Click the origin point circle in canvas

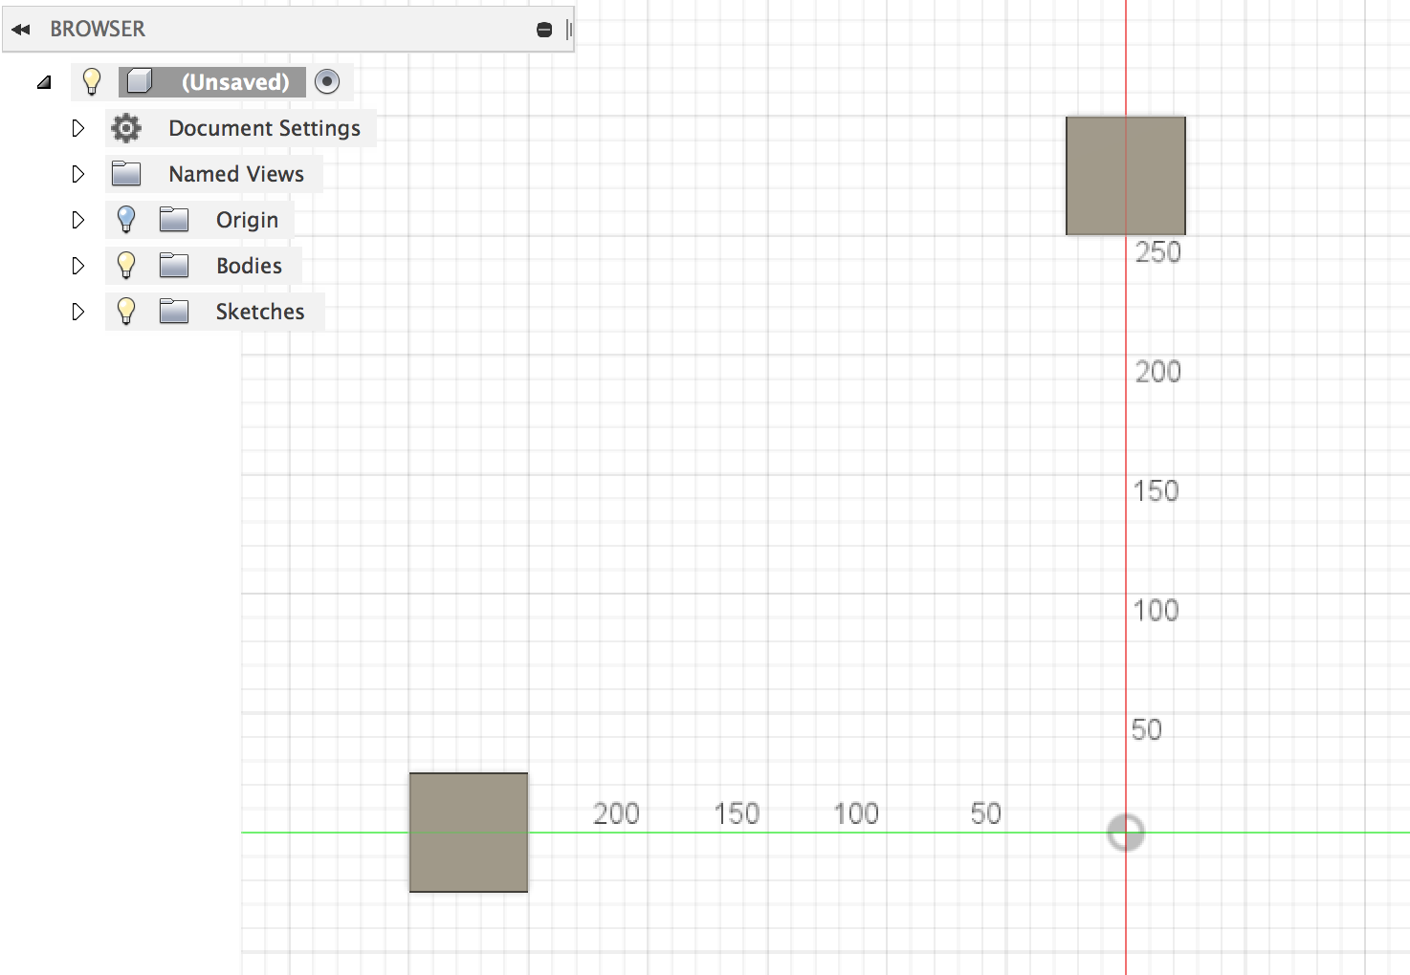click(1126, 833)
